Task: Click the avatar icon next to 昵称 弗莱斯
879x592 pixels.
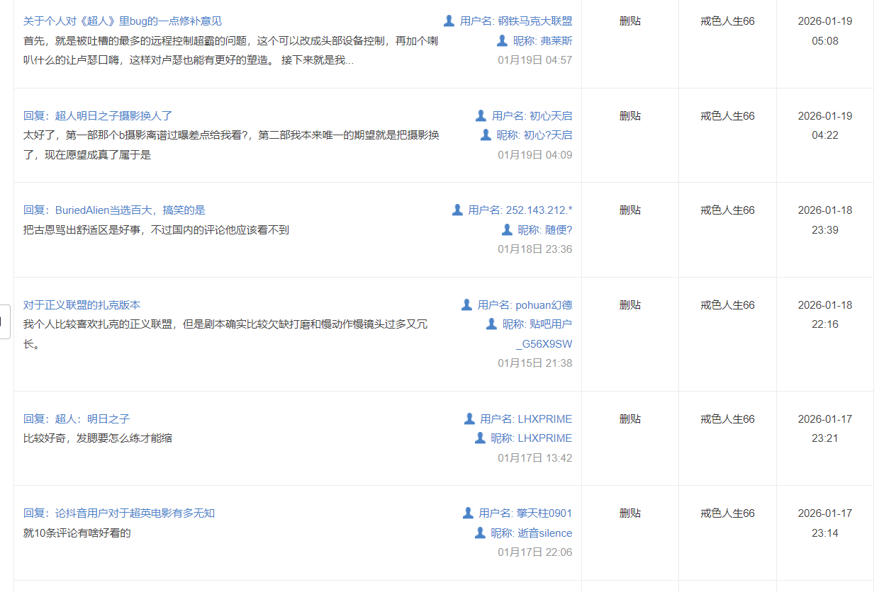Action: click(503, 40)
